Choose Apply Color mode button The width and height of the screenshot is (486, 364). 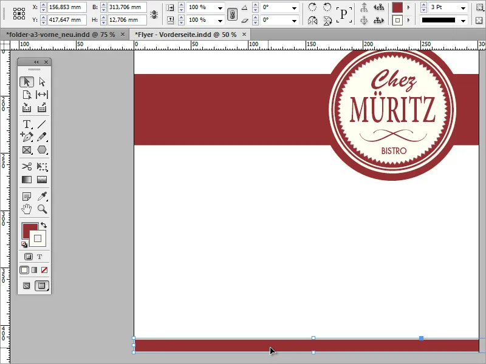[24, 270]
